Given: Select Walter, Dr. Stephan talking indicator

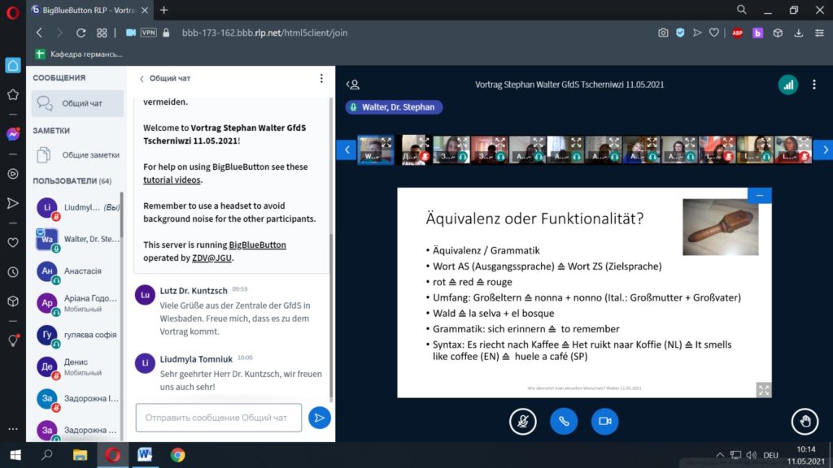Looking at the screenshot, I should pyautogui.click(x=394, y=107).
